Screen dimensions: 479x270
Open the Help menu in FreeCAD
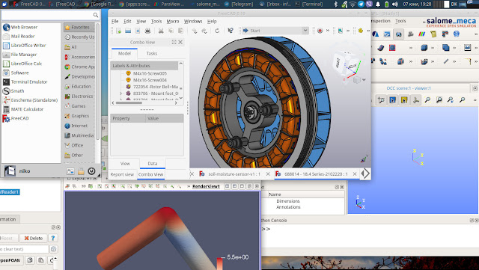212,21
